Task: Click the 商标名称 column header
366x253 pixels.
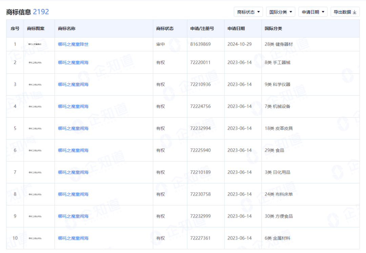Action: coord(67,29)
